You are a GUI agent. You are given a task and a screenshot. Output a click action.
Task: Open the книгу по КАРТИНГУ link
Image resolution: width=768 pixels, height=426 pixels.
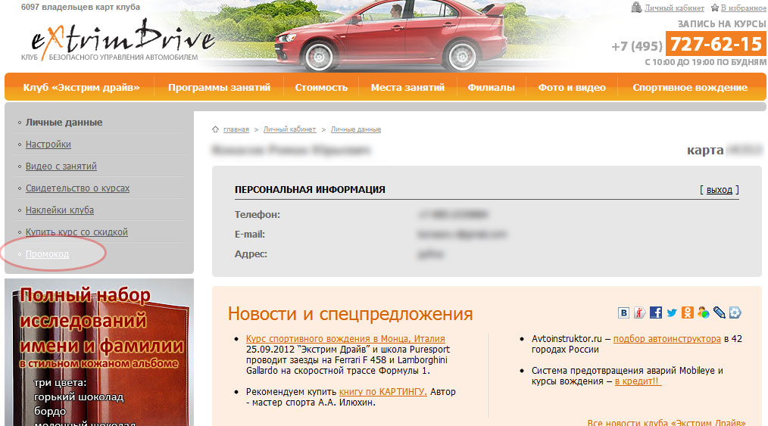(x=383, y=392)
